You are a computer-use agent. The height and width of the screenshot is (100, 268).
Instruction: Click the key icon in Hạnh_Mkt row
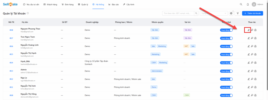tap(252, 63)
